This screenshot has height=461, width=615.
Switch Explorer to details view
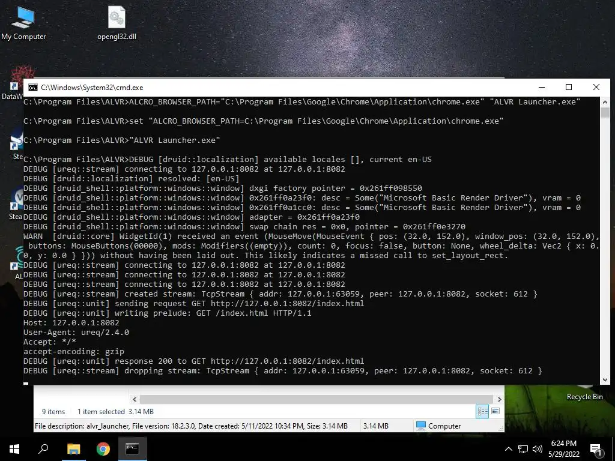[x=482, y=411]
